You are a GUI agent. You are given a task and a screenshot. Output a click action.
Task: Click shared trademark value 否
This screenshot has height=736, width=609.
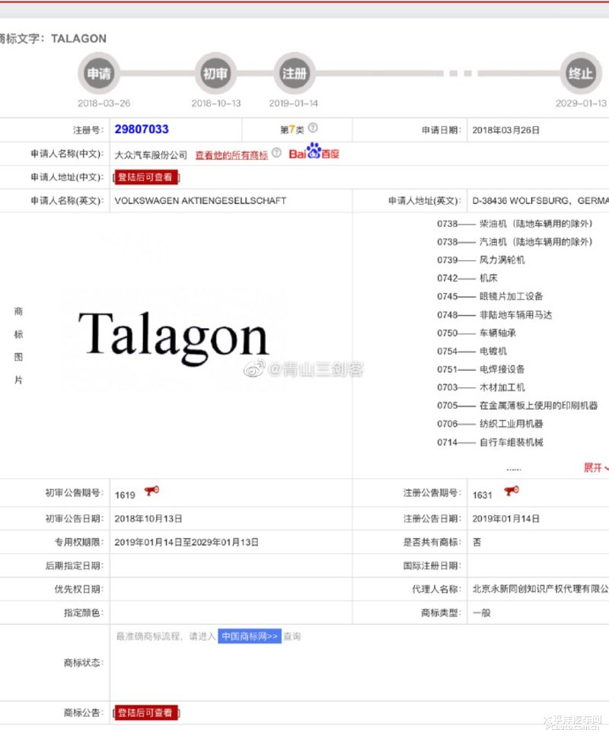(477, 542)
